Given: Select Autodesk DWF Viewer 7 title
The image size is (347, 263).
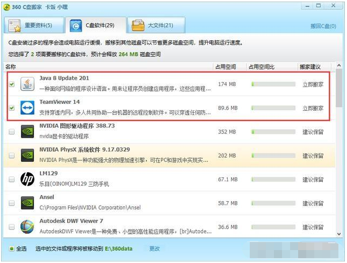Looking at the screenshot, I should tap(71, 221).
